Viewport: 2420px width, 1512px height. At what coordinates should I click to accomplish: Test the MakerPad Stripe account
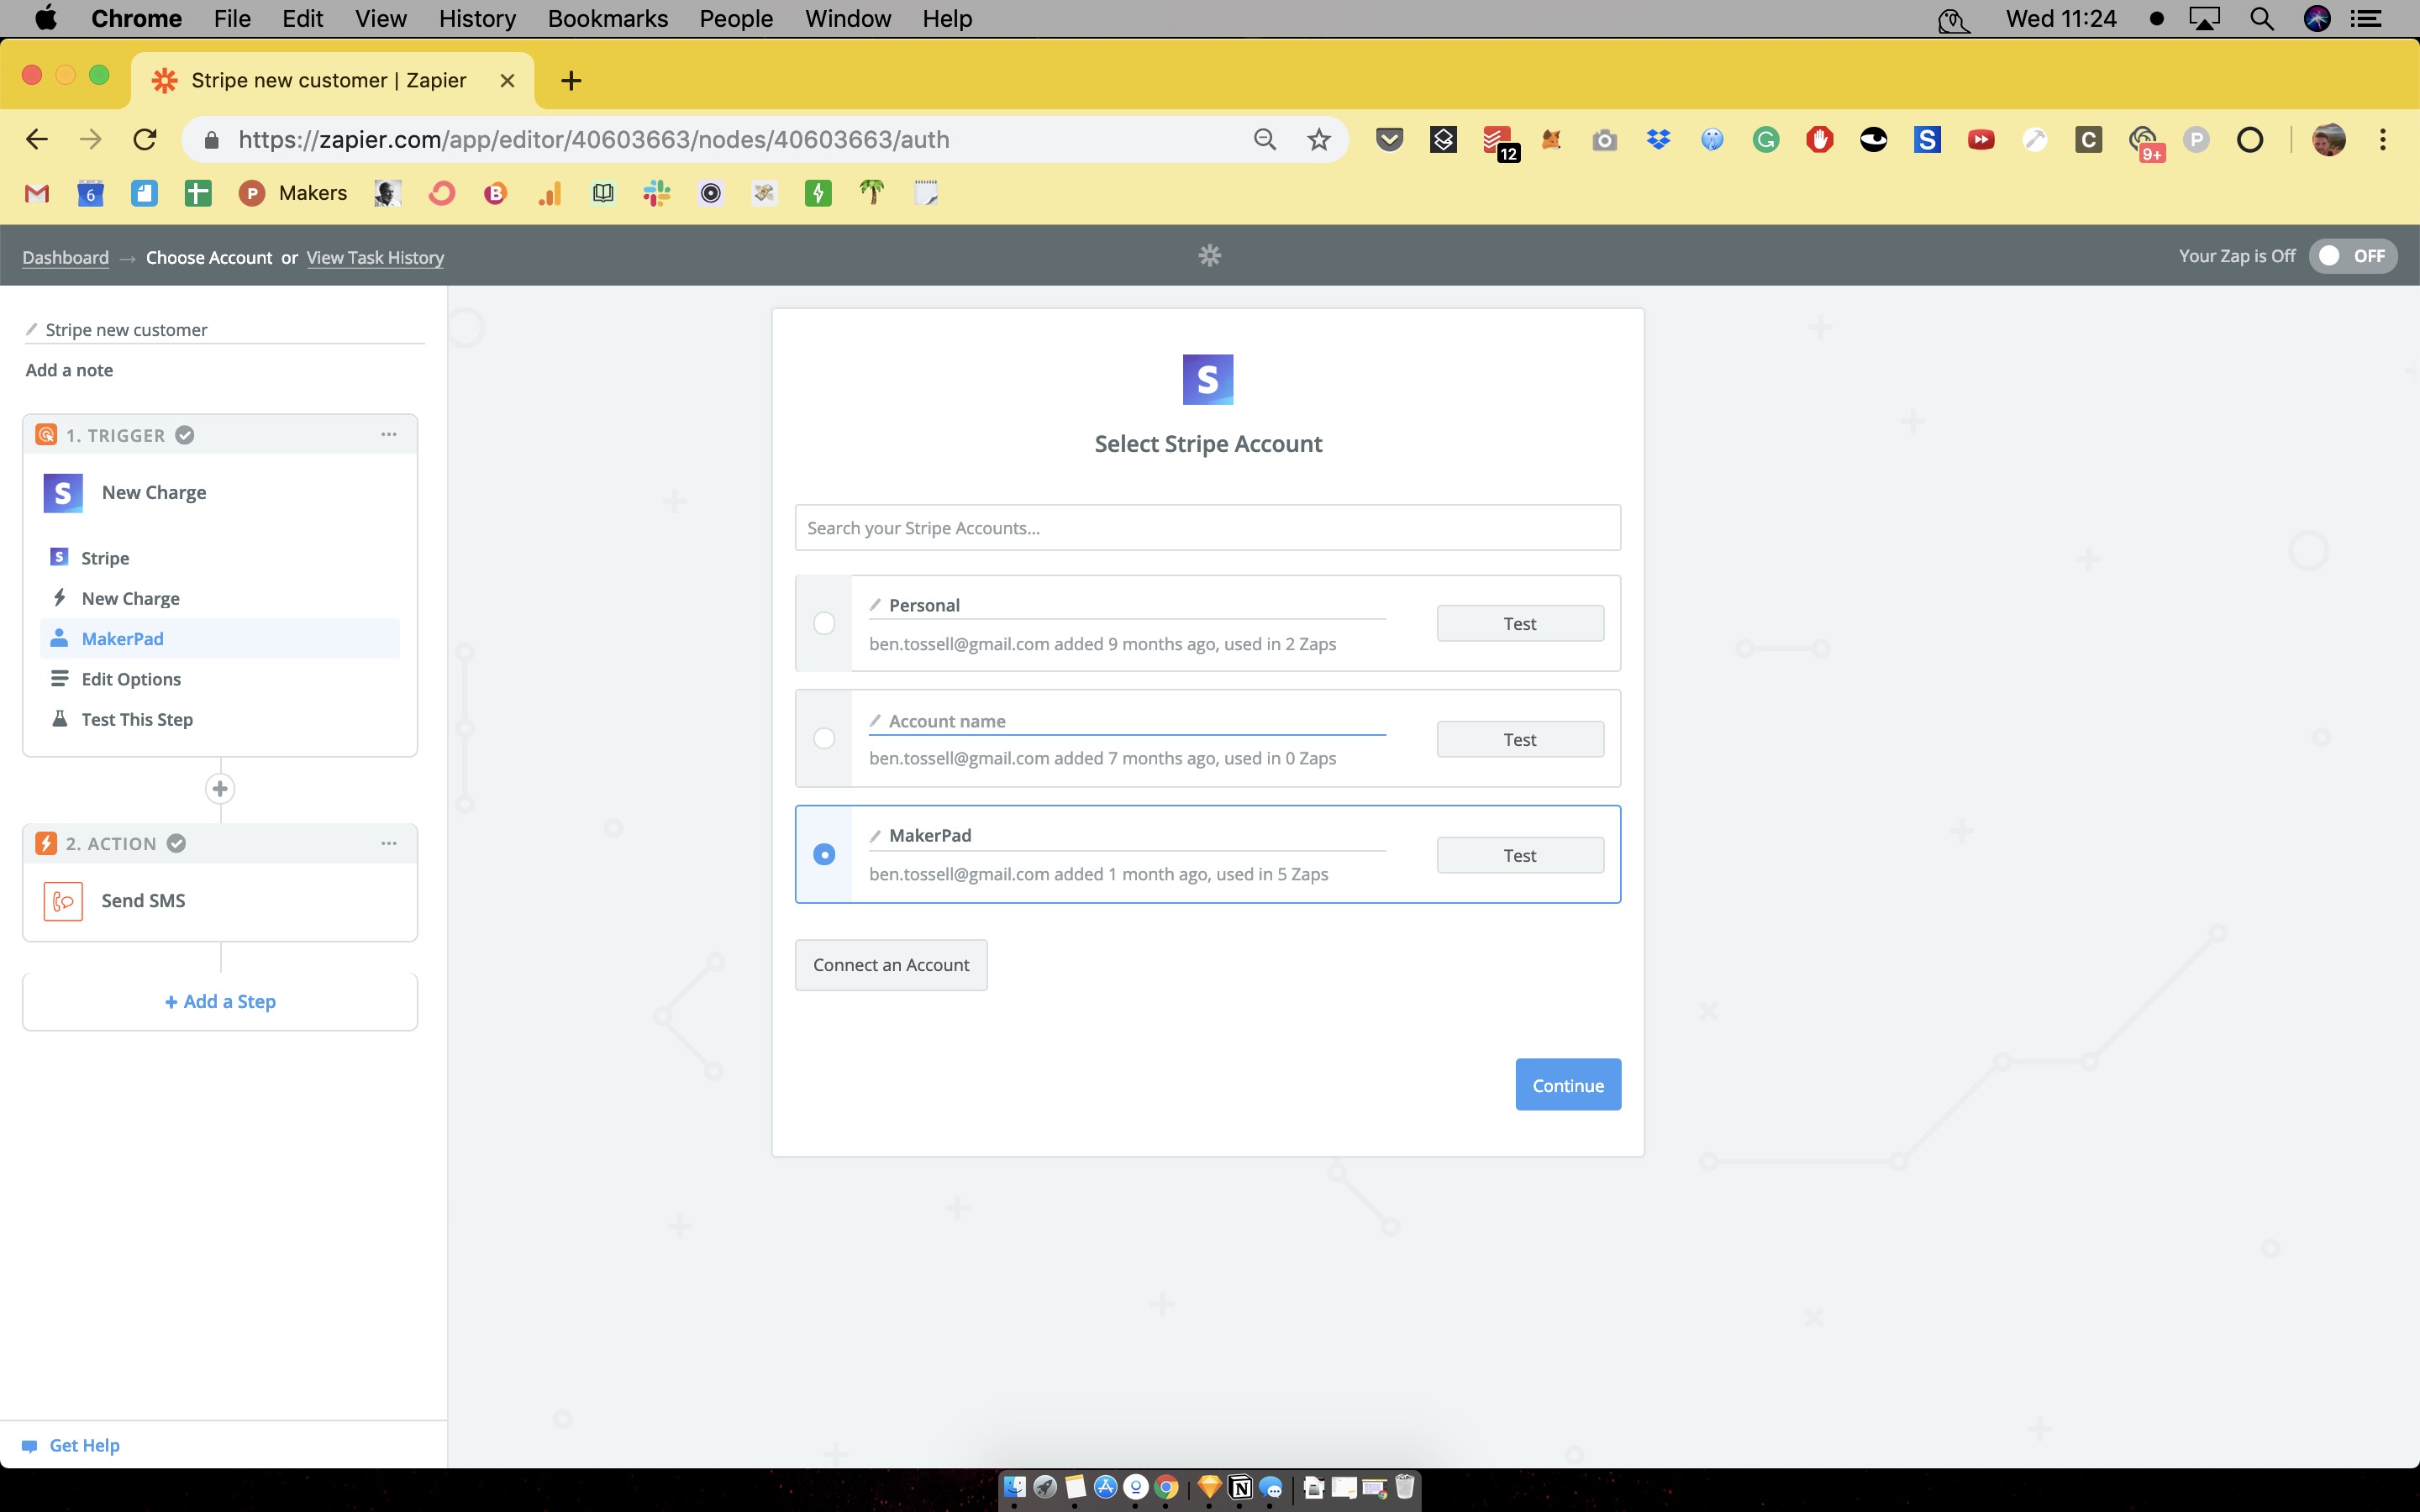[1520, 855]
